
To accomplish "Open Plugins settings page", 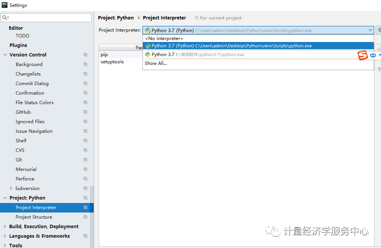I will coord(18,45).
